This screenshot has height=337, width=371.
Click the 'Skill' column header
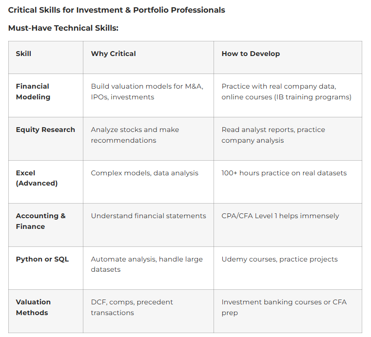[x=23, y=54]
